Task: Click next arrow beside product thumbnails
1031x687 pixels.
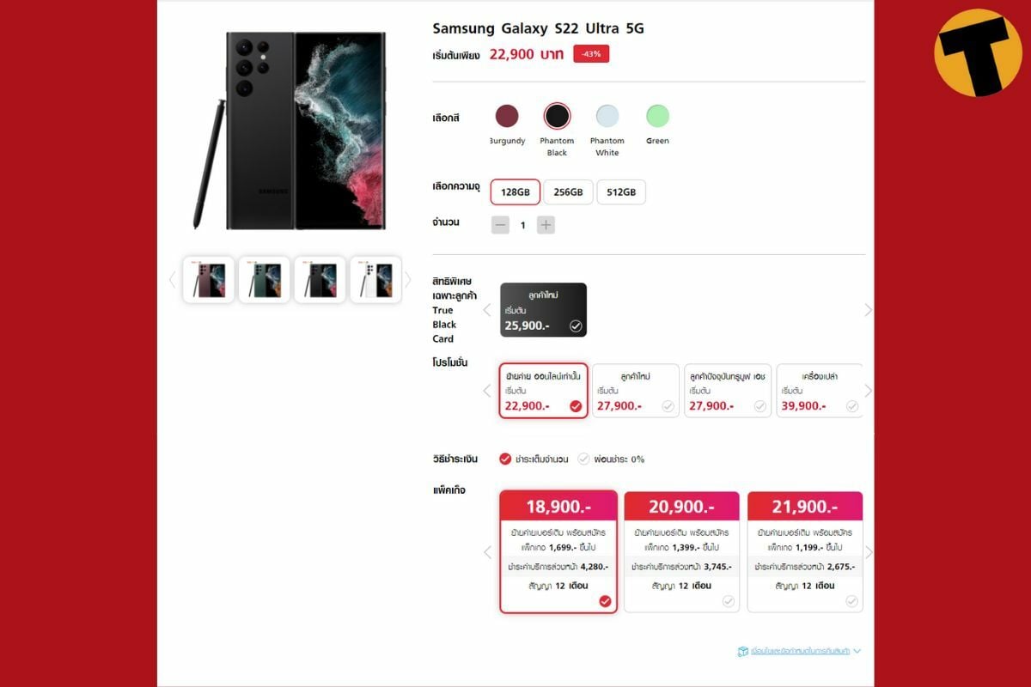Action: pos(408,280)
